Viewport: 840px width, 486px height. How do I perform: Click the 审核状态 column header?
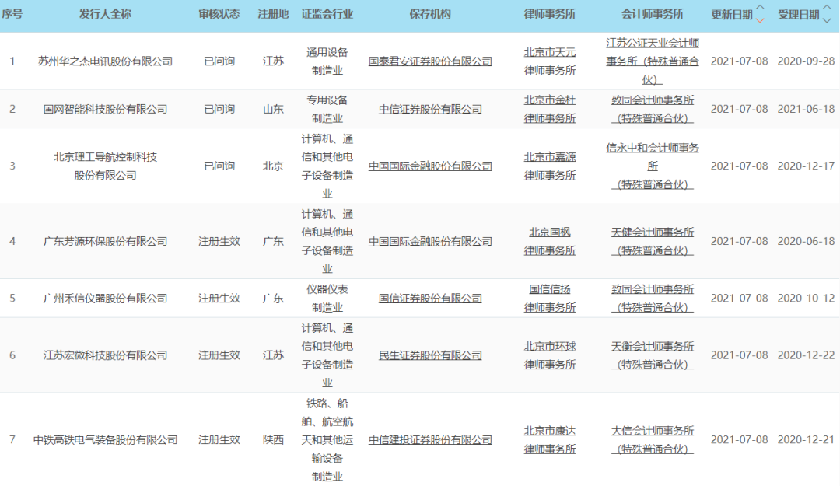219,15
